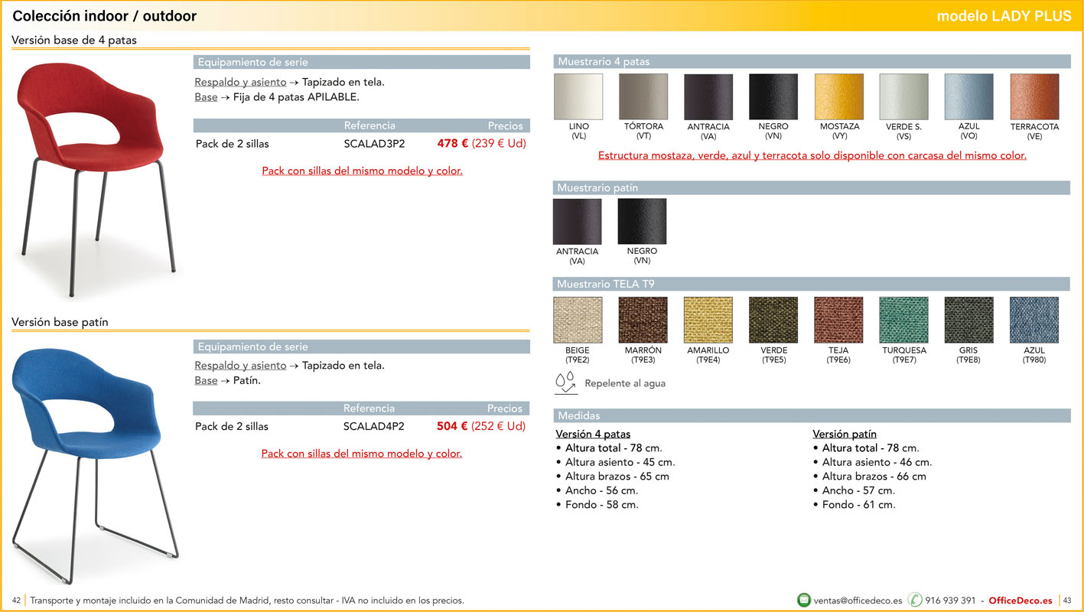Choose the Turquesa T9E7 fabric swatch

coord(903,320)
